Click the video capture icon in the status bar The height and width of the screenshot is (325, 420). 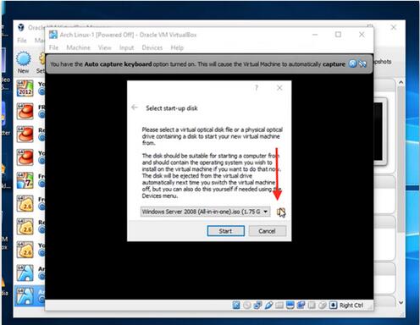[x=301, y=306]
